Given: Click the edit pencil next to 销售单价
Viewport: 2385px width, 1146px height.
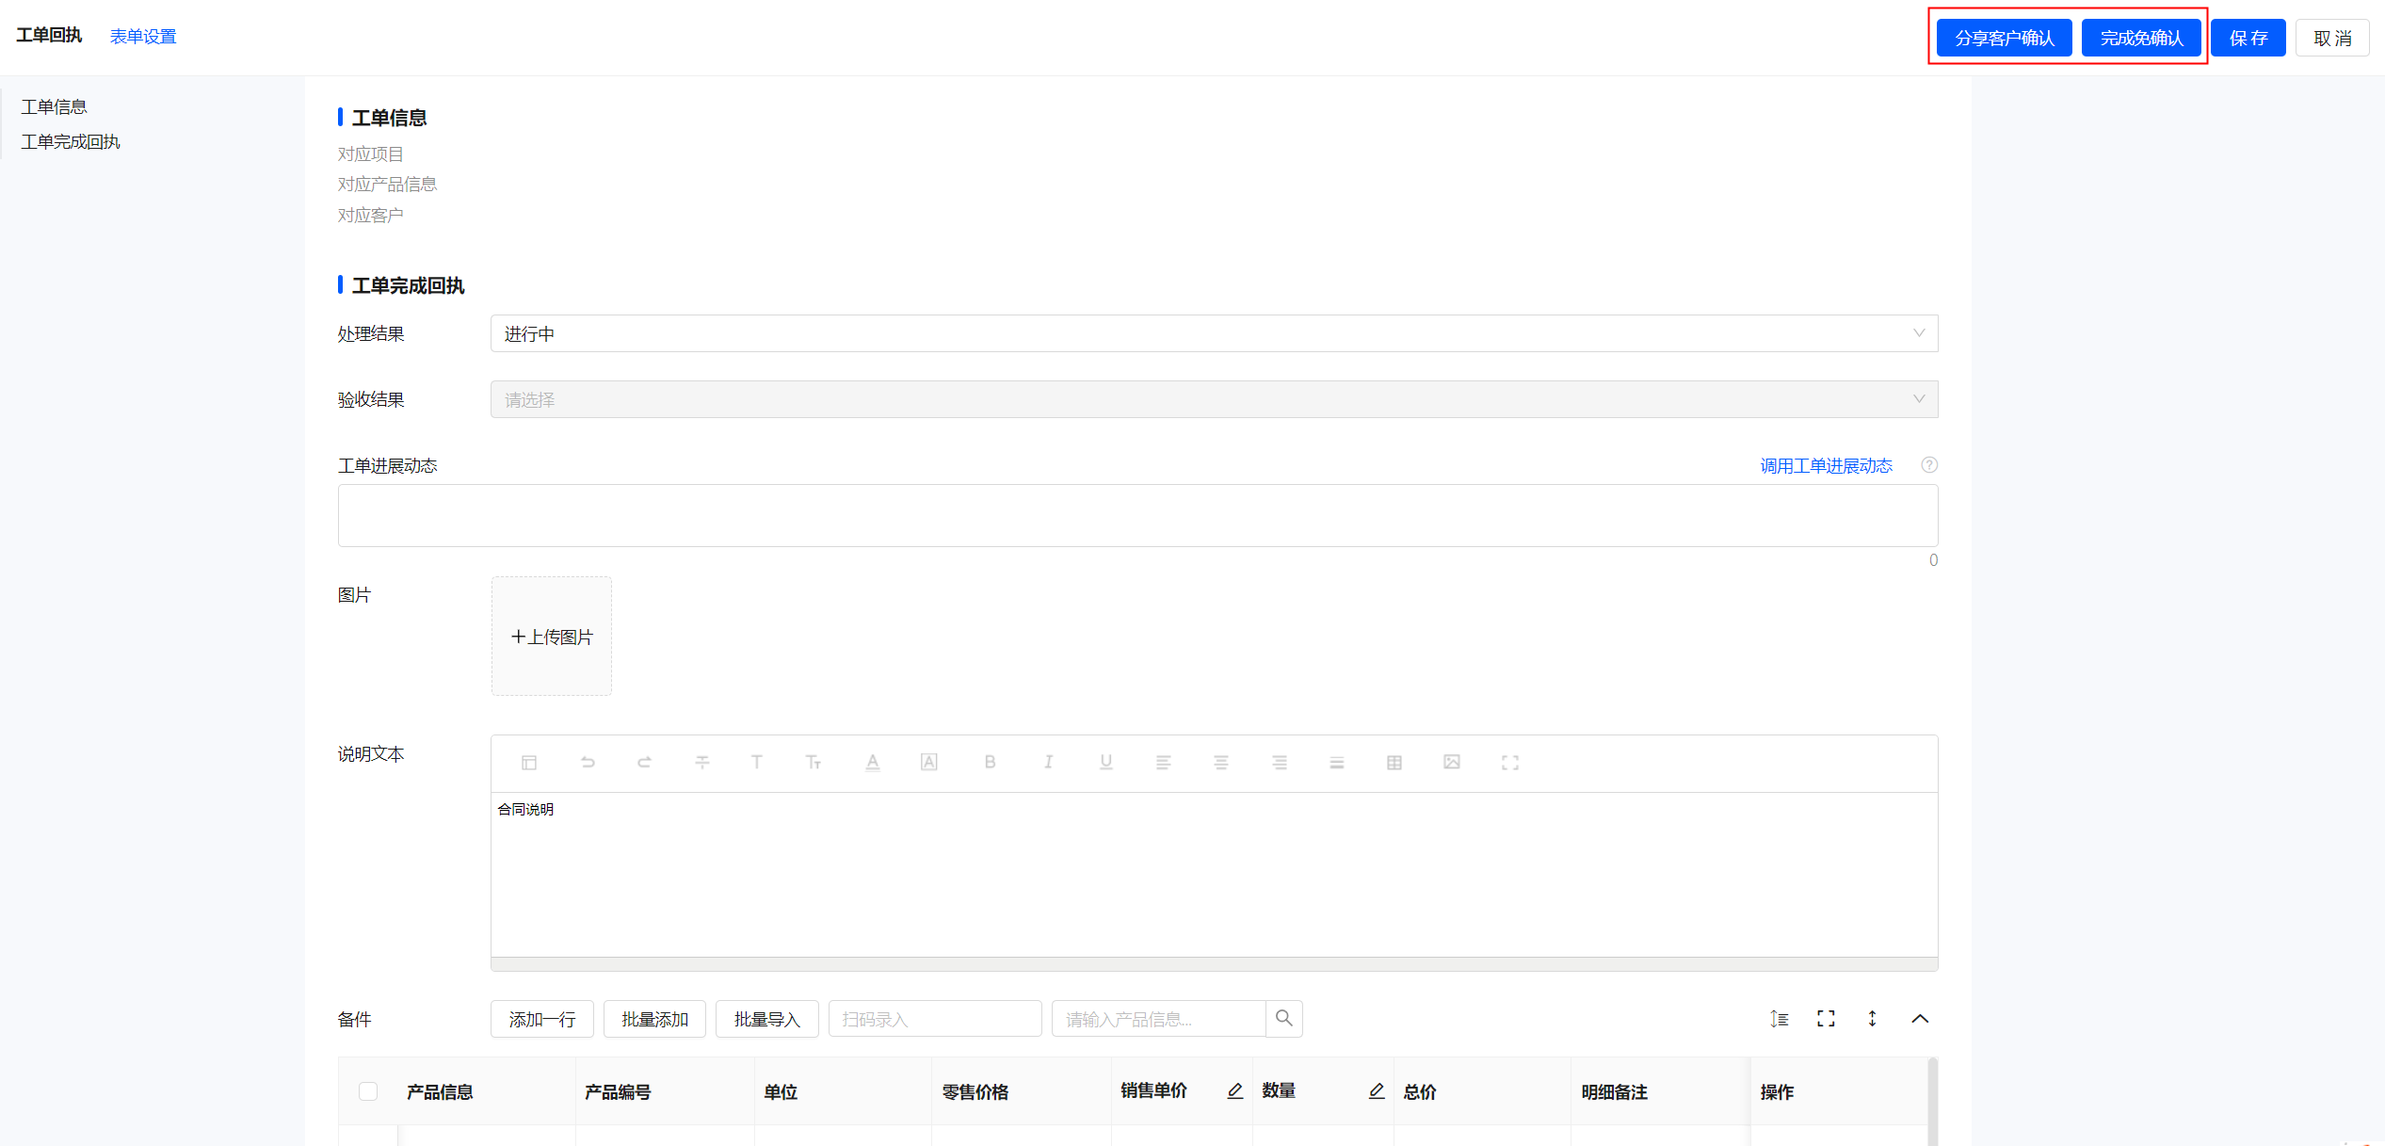Looking at the screenshot, I should point(1235,1091).
